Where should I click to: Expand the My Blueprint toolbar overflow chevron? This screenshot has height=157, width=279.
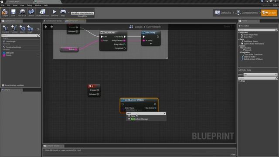tap(38, 29)
